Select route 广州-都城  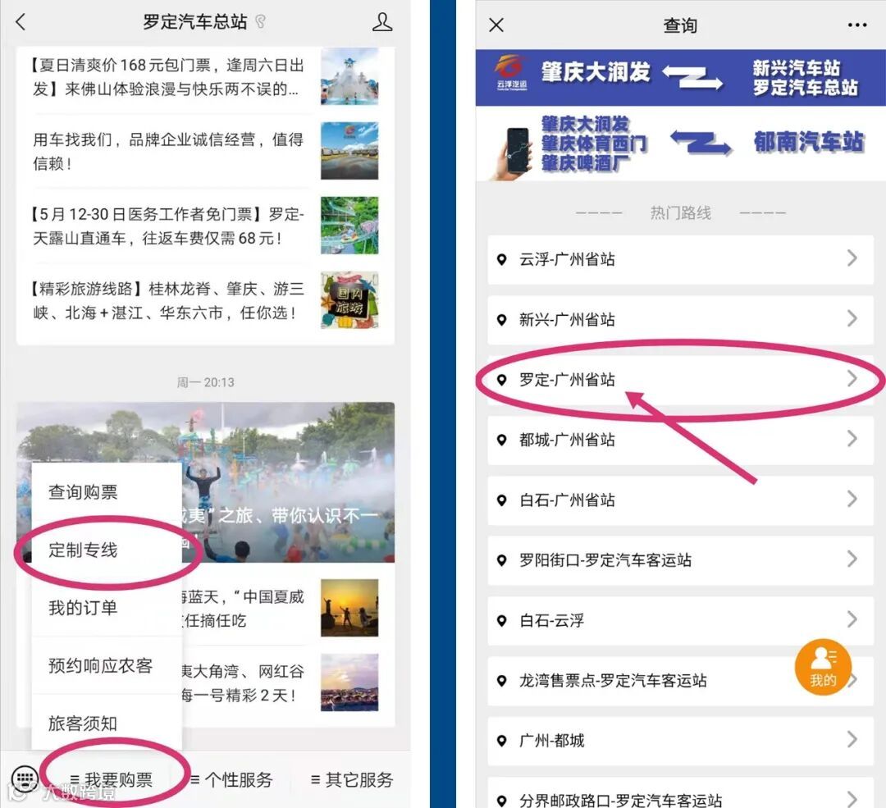pos(680,741)
